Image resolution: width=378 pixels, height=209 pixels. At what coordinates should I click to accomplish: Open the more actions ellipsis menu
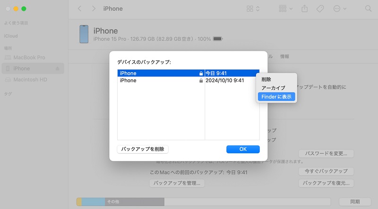click(x=340, y=9)
